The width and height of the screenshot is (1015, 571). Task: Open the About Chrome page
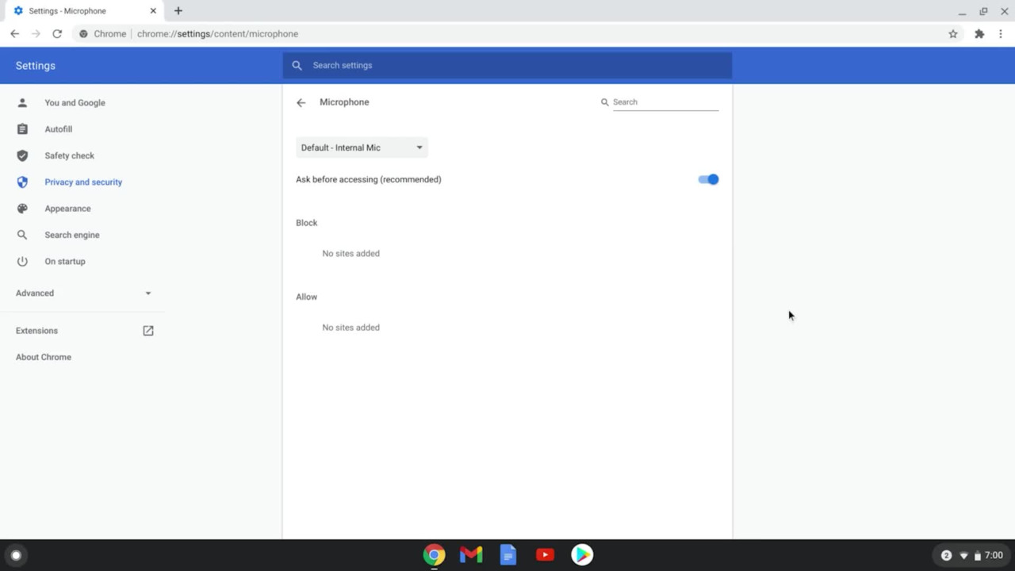pos(44,357)
